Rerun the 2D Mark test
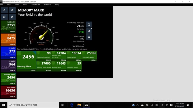193x108 pixels. pos(13,57)
